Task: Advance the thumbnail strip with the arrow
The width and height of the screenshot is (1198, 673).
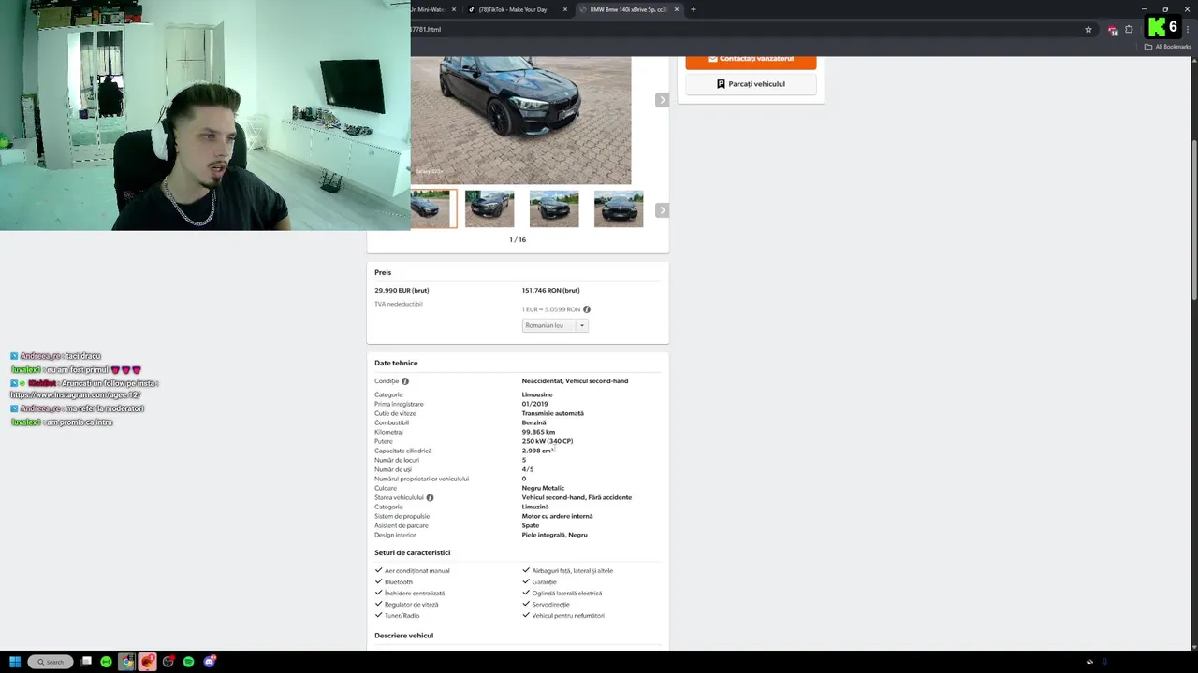Action: tap(662, 210)
